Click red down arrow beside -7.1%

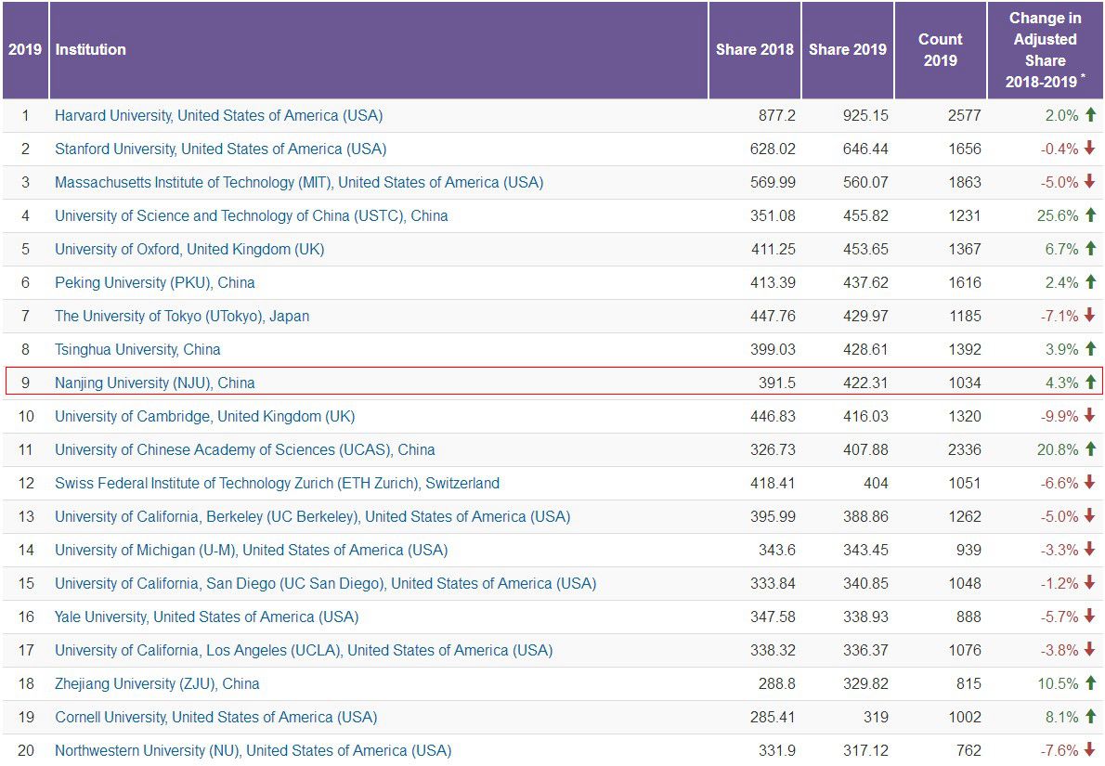(1090, 316)
